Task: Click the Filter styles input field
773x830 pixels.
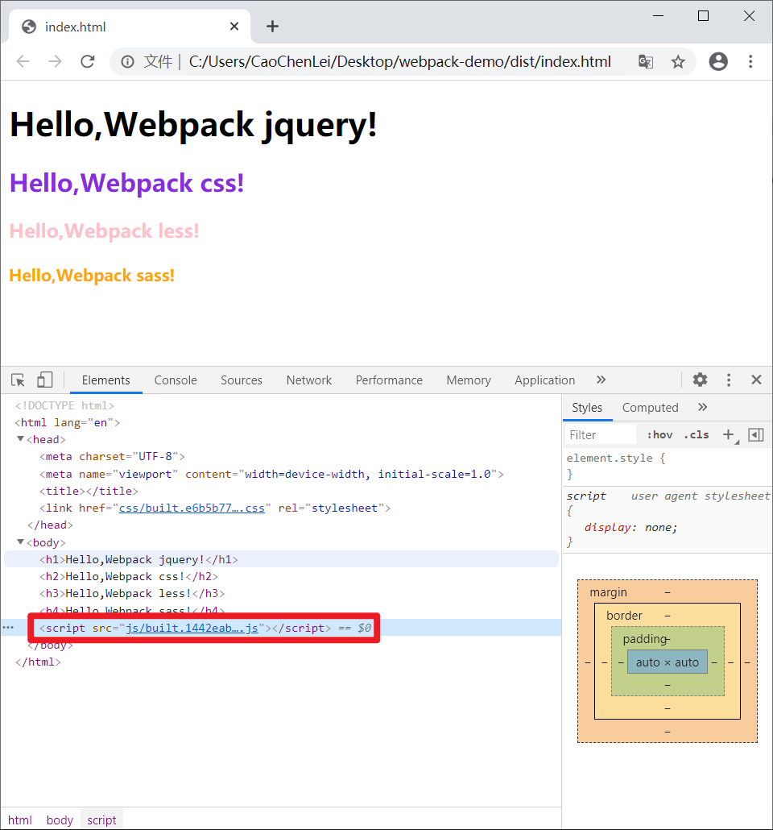Action: point(600,434)
